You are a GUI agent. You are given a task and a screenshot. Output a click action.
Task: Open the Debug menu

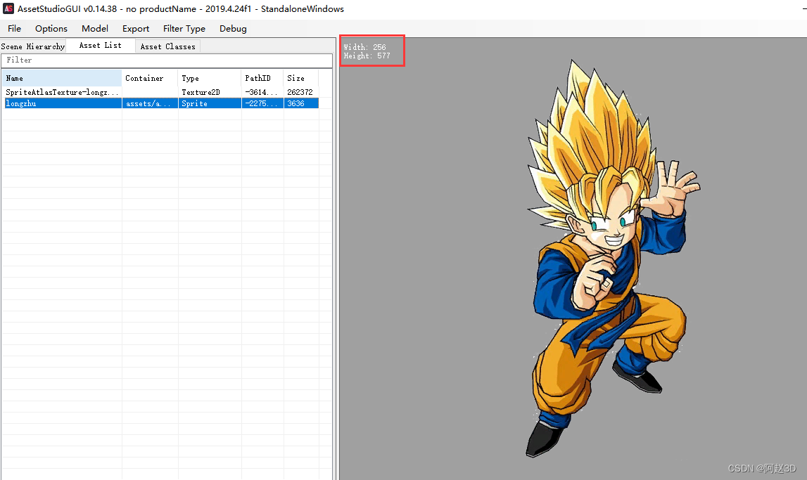pyautogui.click(x=233, y=29)
